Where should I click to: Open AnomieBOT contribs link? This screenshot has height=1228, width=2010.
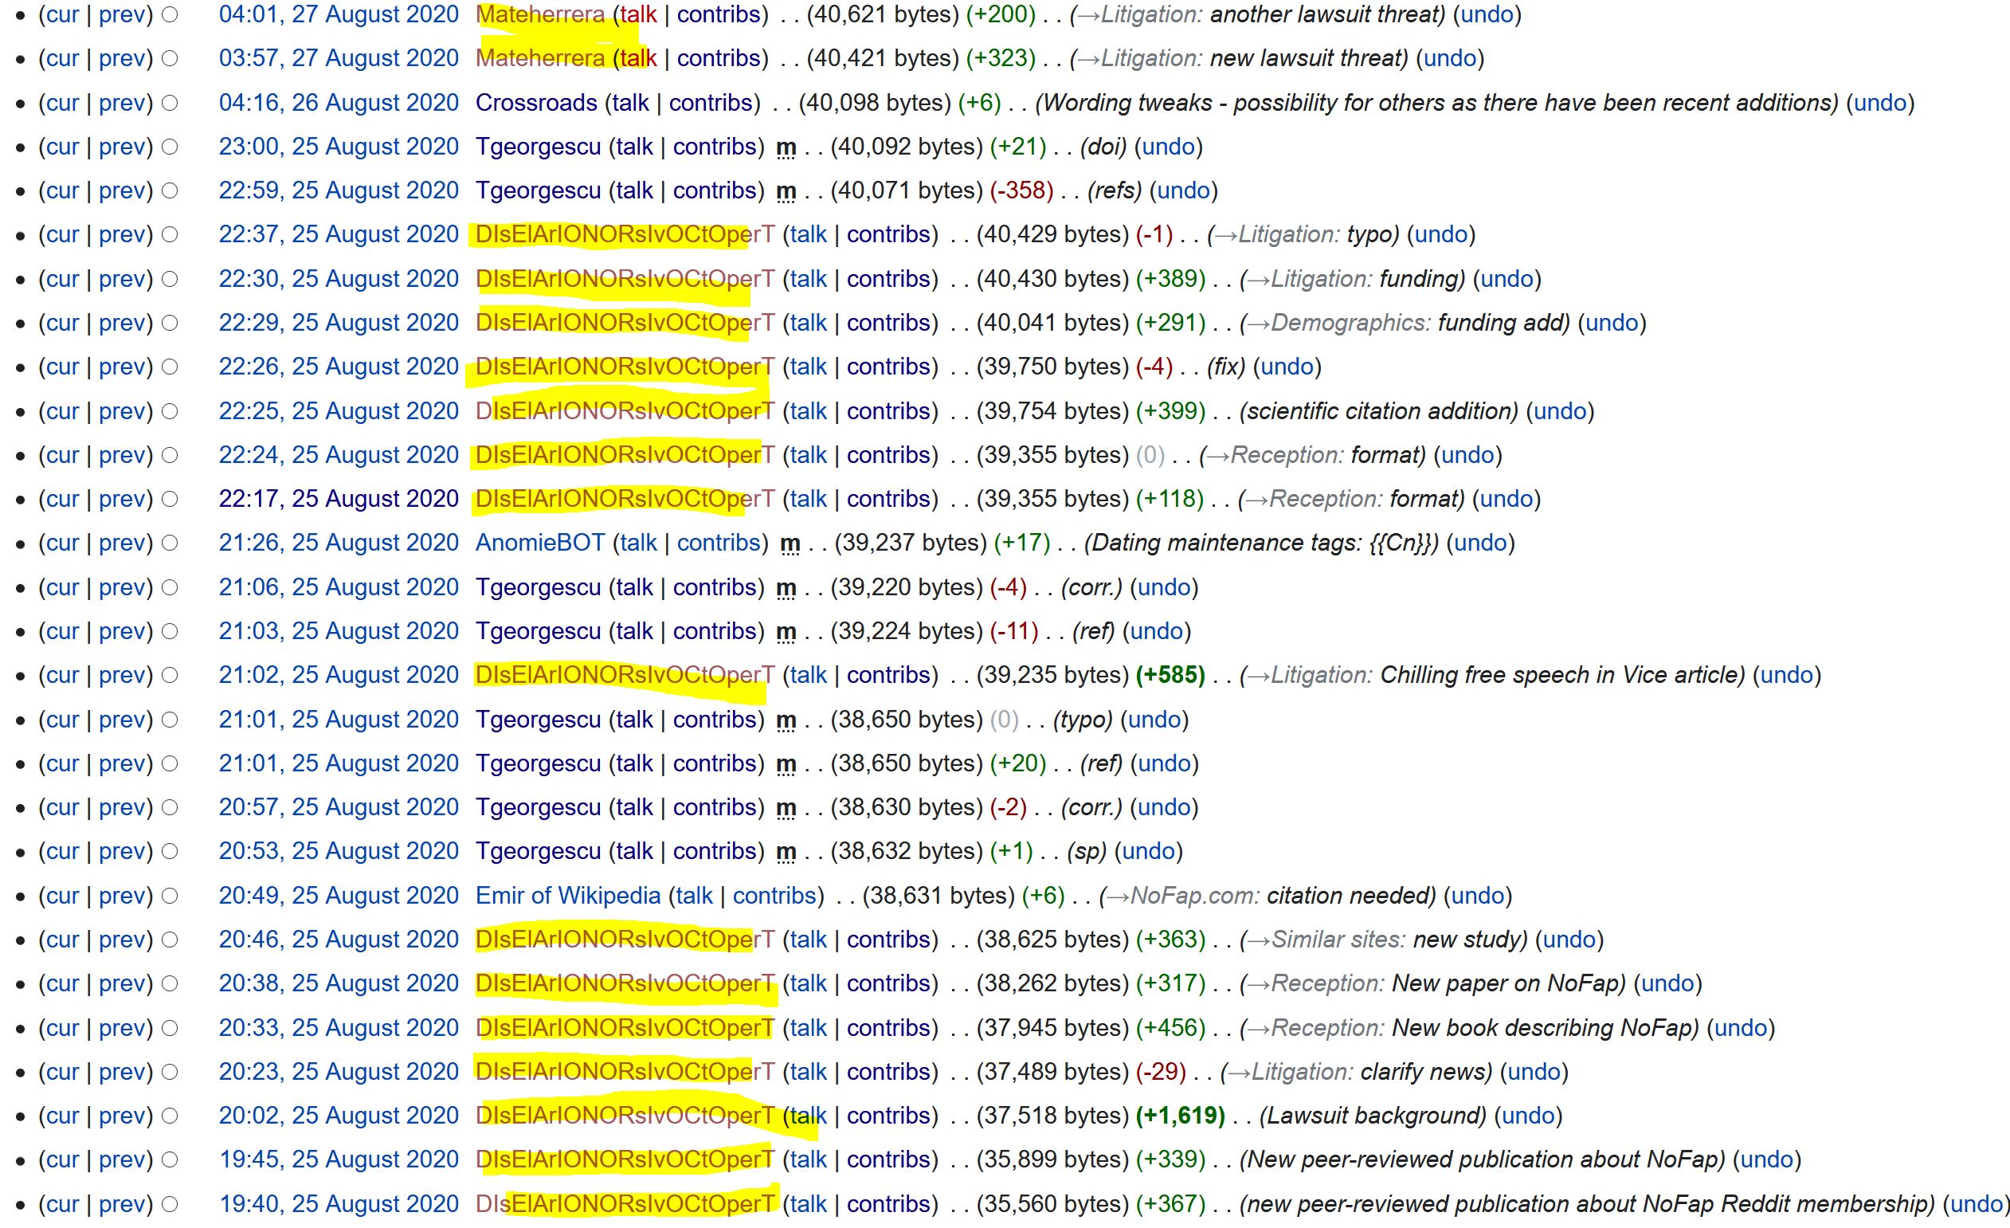[x=718, y=543]
